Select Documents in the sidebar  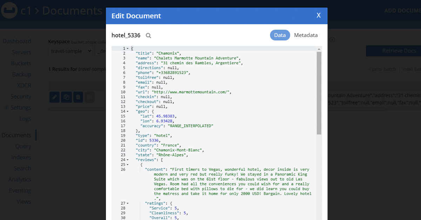pos(16,135)
